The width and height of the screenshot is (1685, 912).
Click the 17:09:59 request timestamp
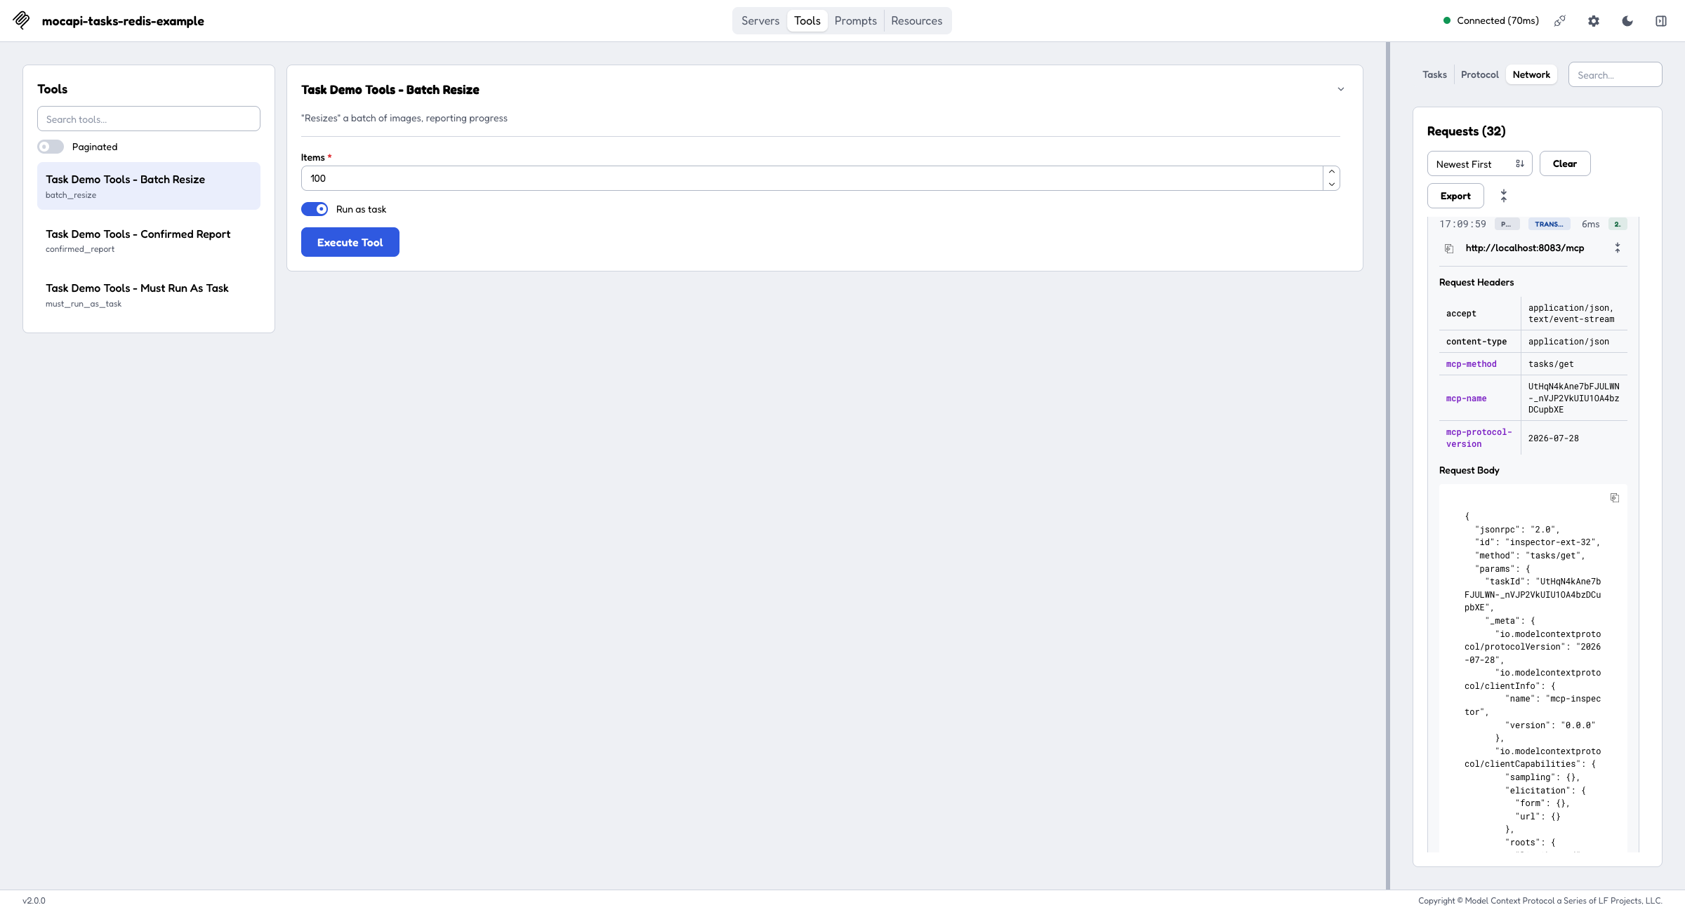click(x=1462, y=224)
